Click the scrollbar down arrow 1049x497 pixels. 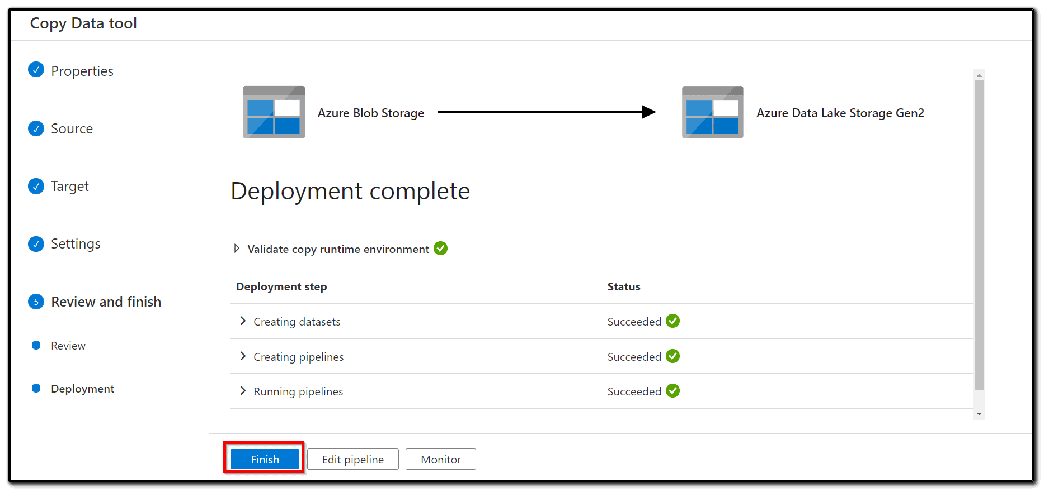click(x=979, y=414)
